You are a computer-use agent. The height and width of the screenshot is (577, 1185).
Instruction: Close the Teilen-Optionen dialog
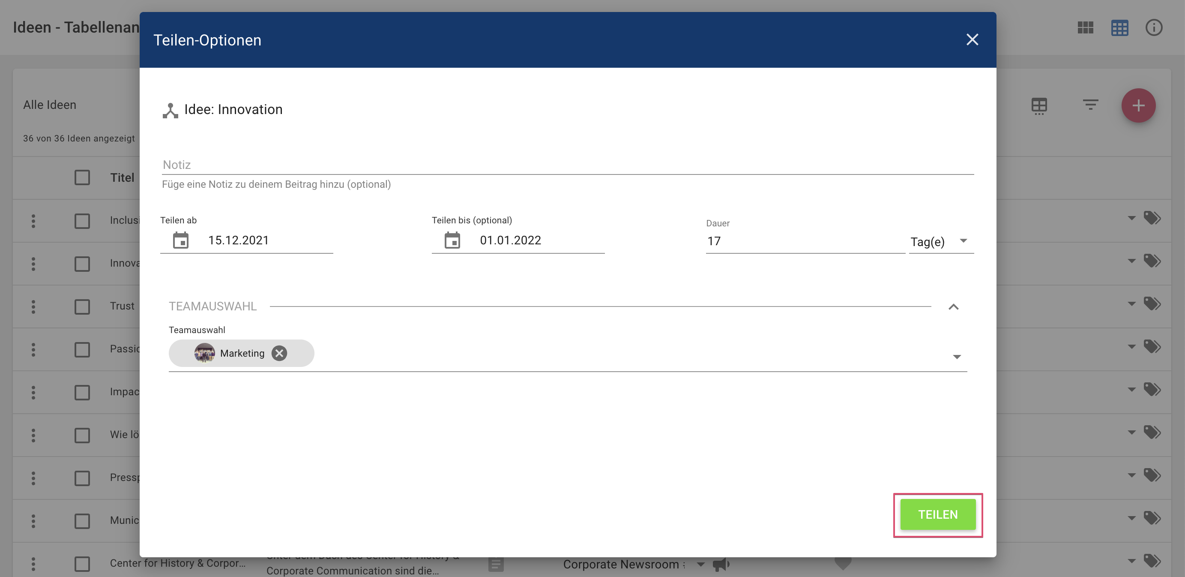point(972,39)
